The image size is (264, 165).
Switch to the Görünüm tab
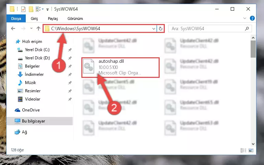pos(75,19)
